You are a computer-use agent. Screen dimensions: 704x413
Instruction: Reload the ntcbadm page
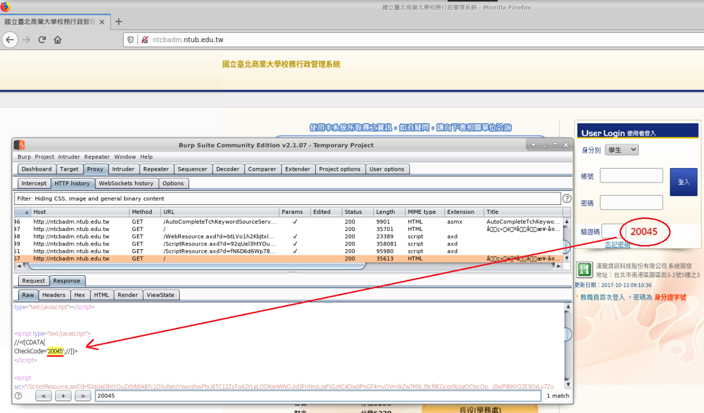42,40
